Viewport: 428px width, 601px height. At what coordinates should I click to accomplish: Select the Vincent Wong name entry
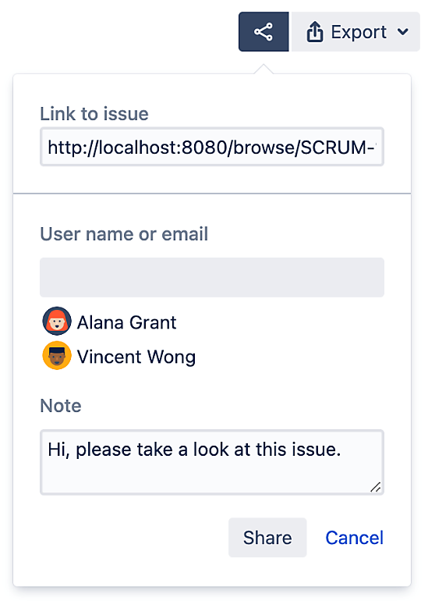coord(136,357)
